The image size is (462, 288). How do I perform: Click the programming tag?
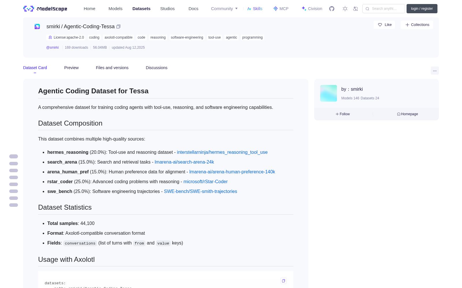[252, 37]
